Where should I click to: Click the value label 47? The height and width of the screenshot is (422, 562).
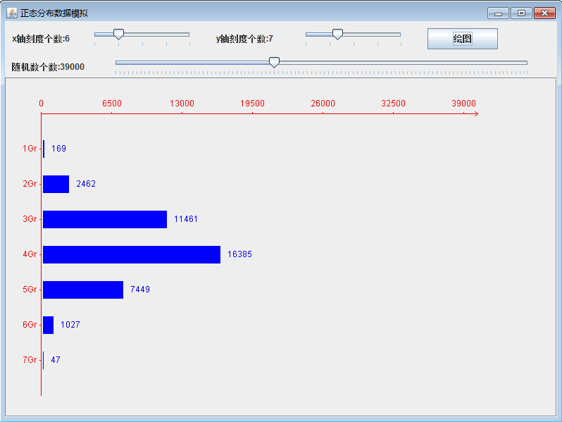[x=56, y=360]
